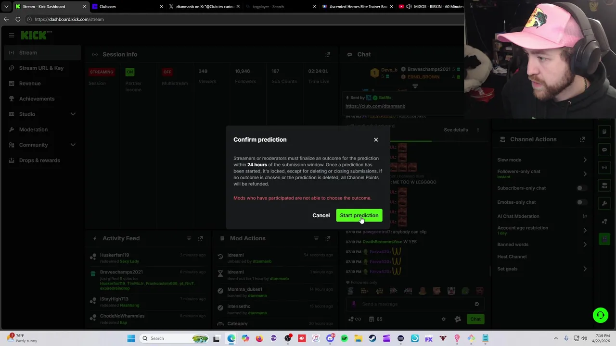Open club.dtanmanb link in pinned message
Image resolution: width=616 pixels, height=346 pixels.
tap(375, 106)
